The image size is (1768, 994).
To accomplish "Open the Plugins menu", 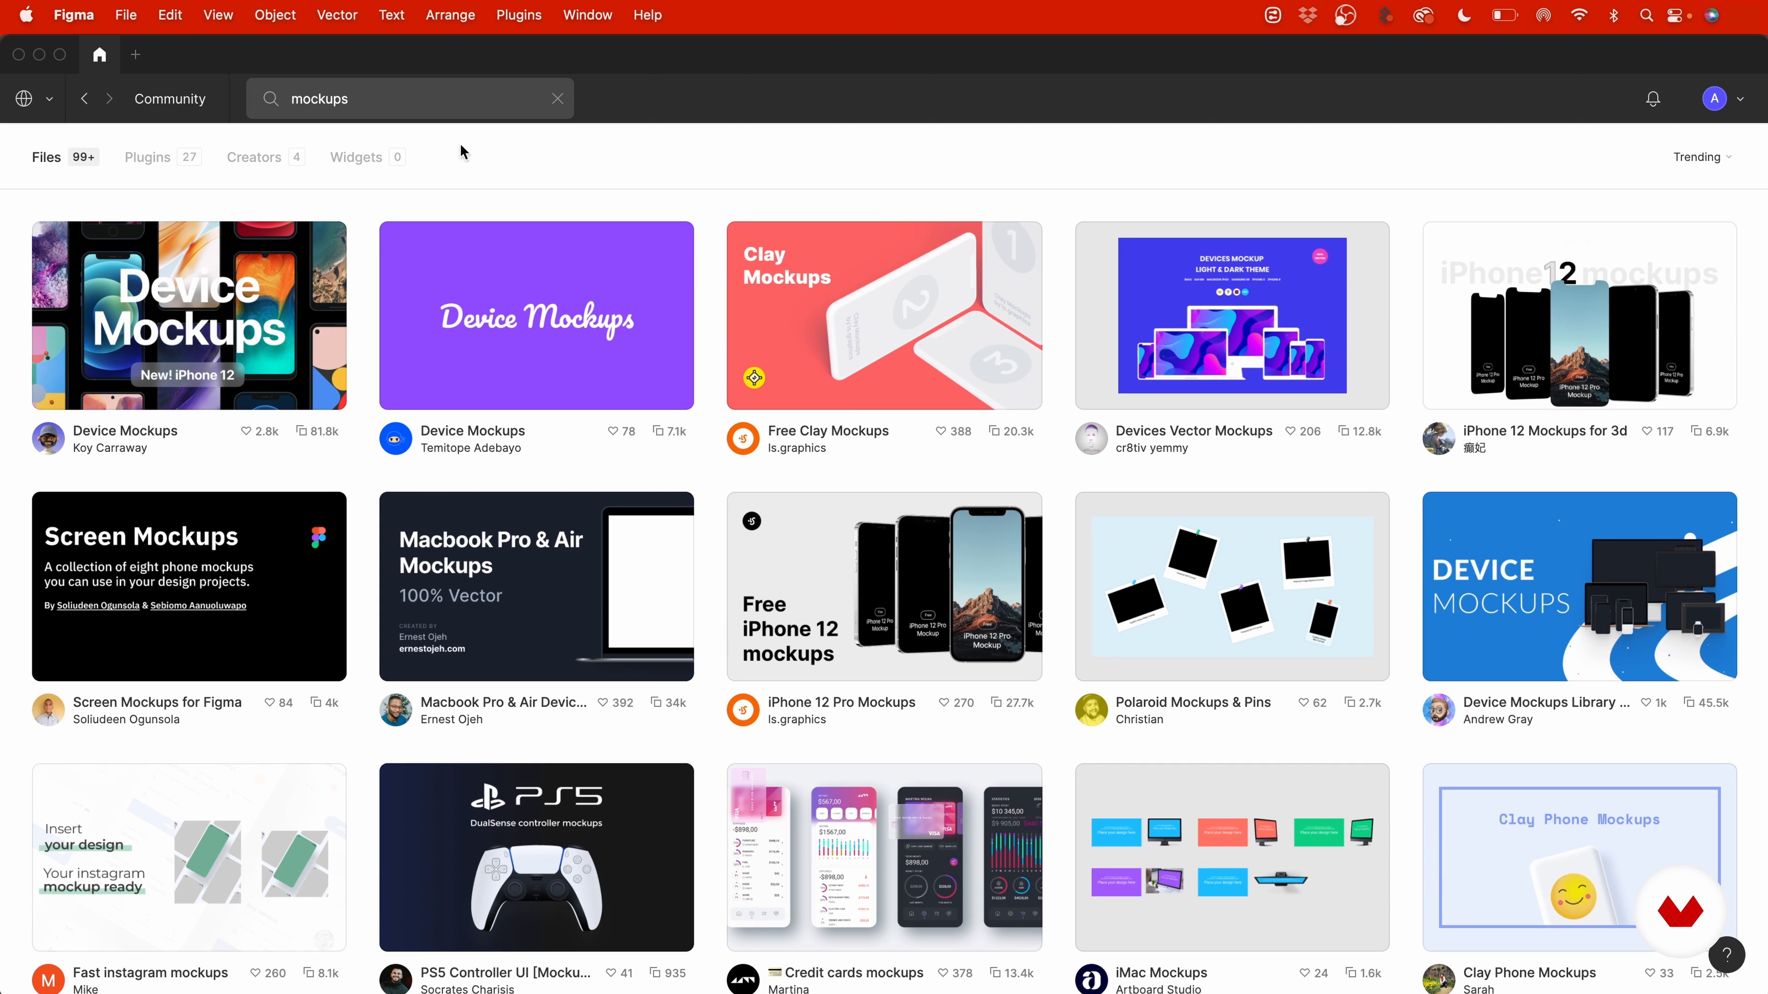I will 519,15.
